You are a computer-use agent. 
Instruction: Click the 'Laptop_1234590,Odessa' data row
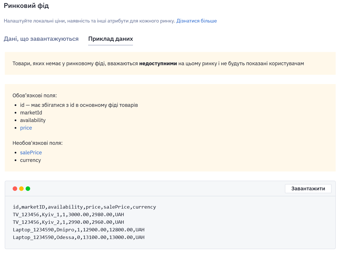tap(79, 237)
